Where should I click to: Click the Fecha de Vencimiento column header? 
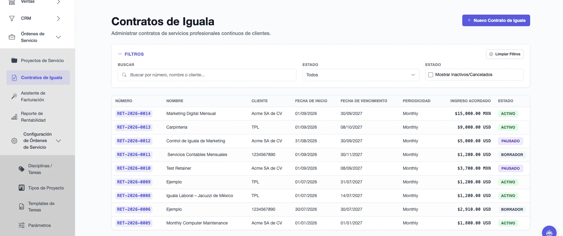click(x=364, y=101)
